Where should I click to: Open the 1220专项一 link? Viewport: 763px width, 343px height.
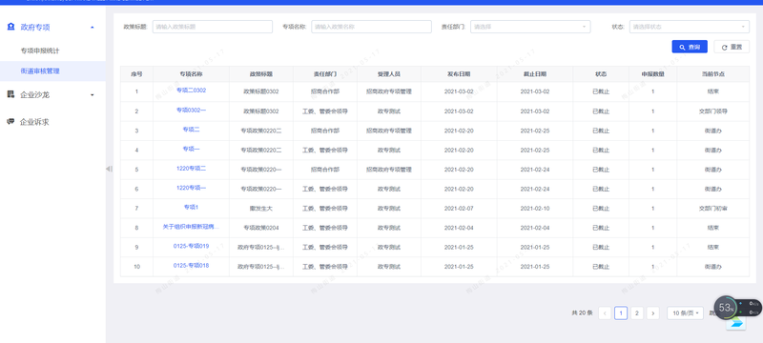pos(192,188)
